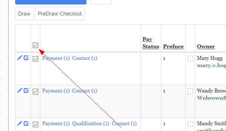The image size is (226, 131).
Task: Uncheck the checked box in Mary Hogg row
Action: pos(35,59)
